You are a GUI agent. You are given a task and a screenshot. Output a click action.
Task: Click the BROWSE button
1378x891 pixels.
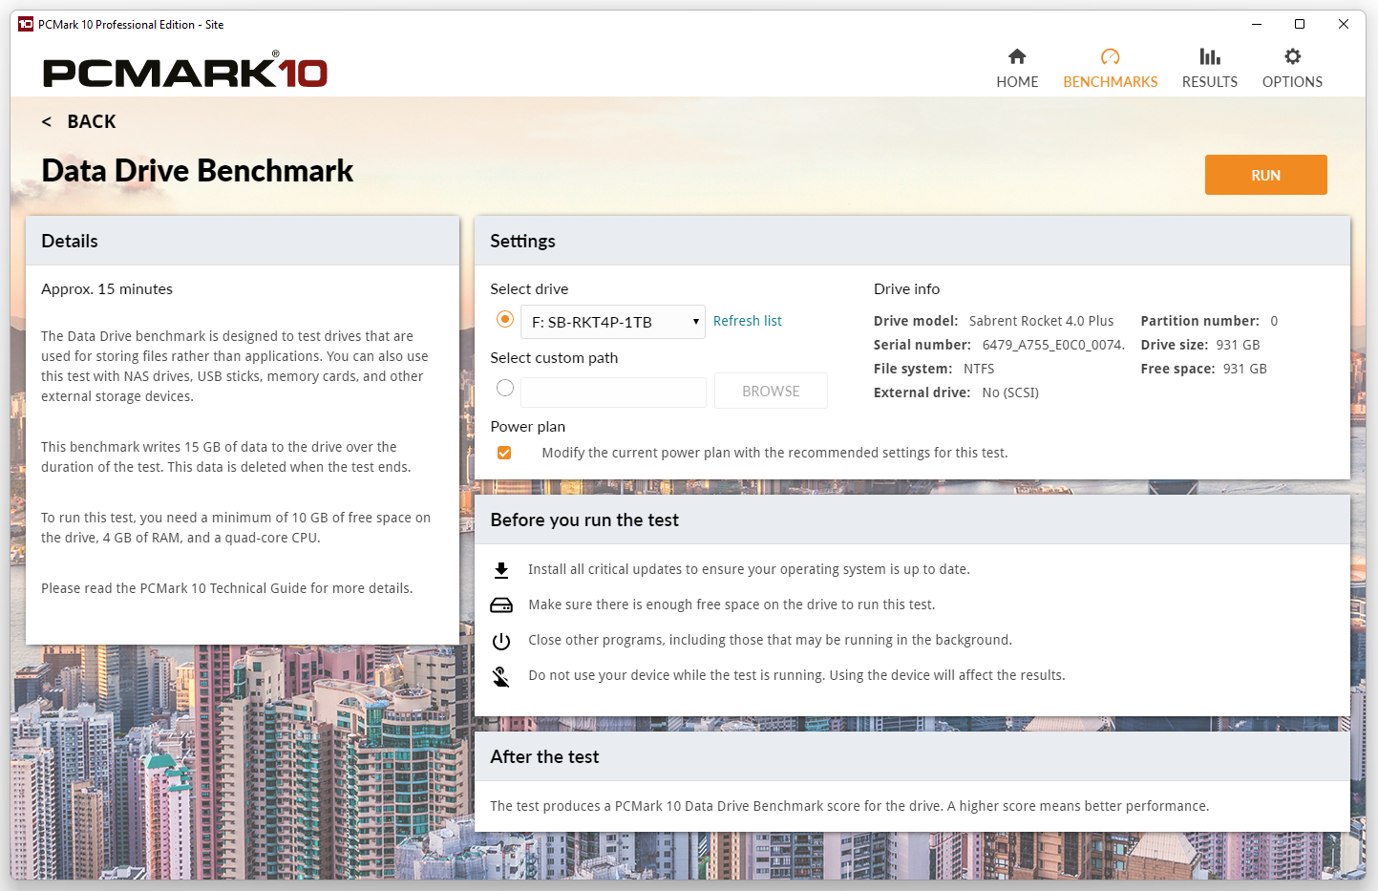pos(771,391)
